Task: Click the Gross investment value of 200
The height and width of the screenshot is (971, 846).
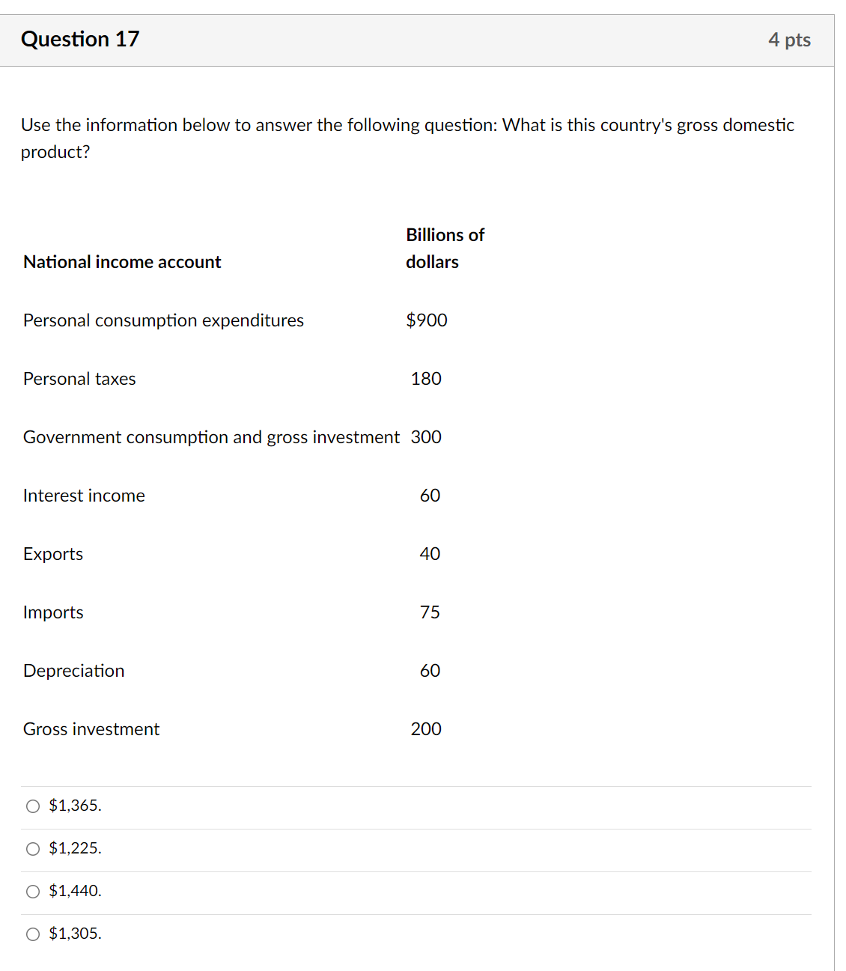Action: pos(426,729)
